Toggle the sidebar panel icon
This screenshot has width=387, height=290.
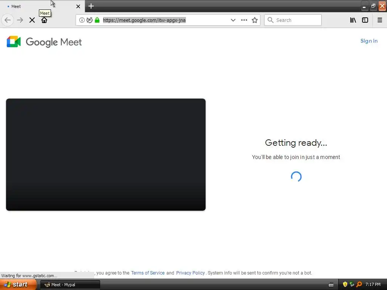(x=365, y=20)
